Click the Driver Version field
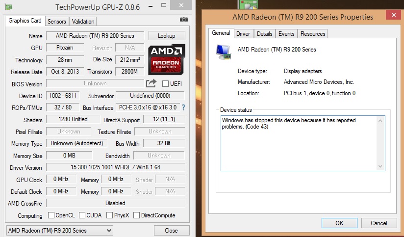 (115, 167)
